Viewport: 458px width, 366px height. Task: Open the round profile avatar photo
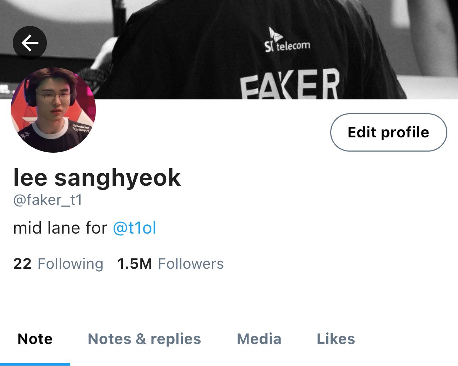[x=53, y=110]
